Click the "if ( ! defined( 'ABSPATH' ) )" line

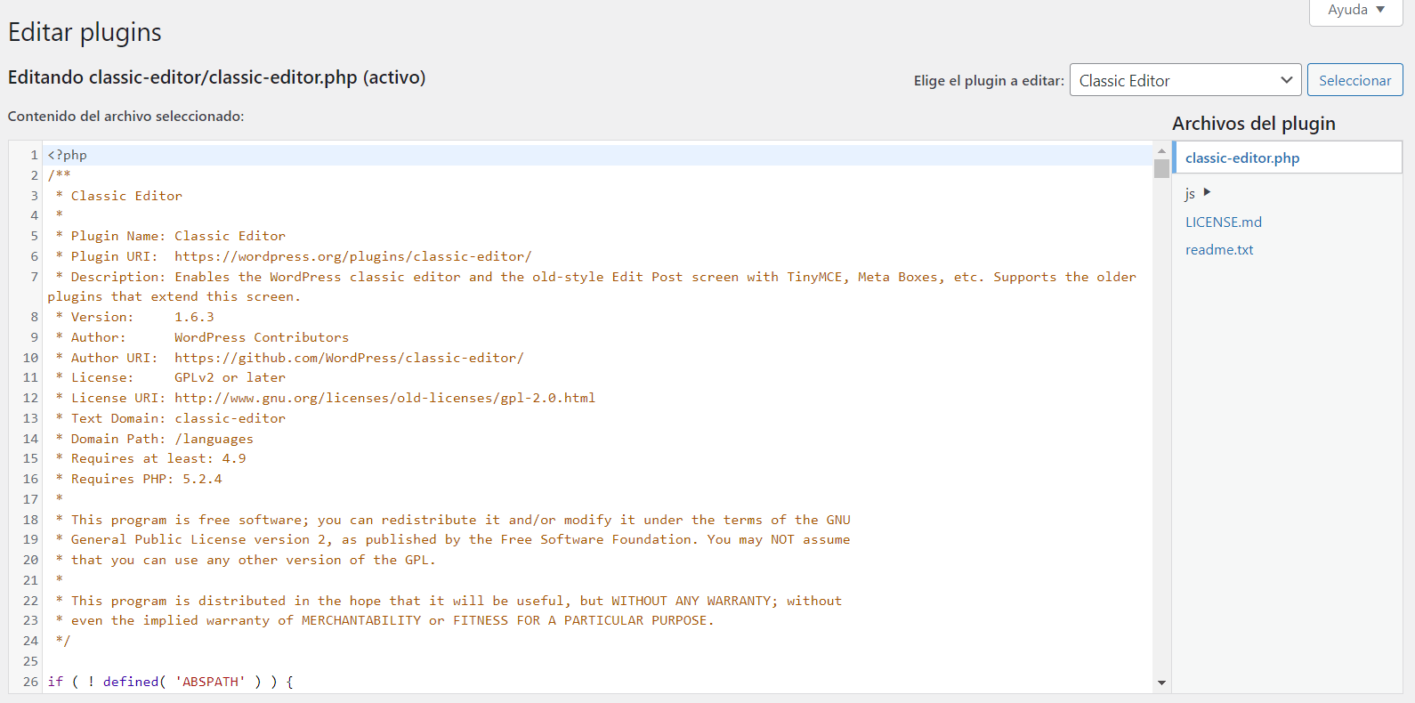pos(170,682)
